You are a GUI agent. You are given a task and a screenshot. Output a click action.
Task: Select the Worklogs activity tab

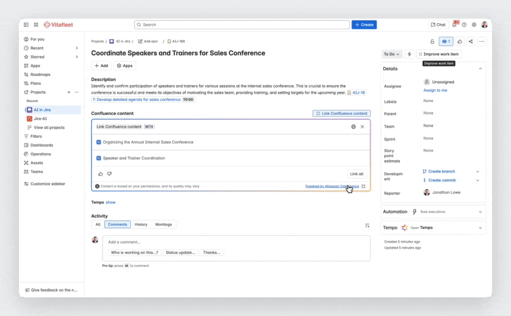163,225
